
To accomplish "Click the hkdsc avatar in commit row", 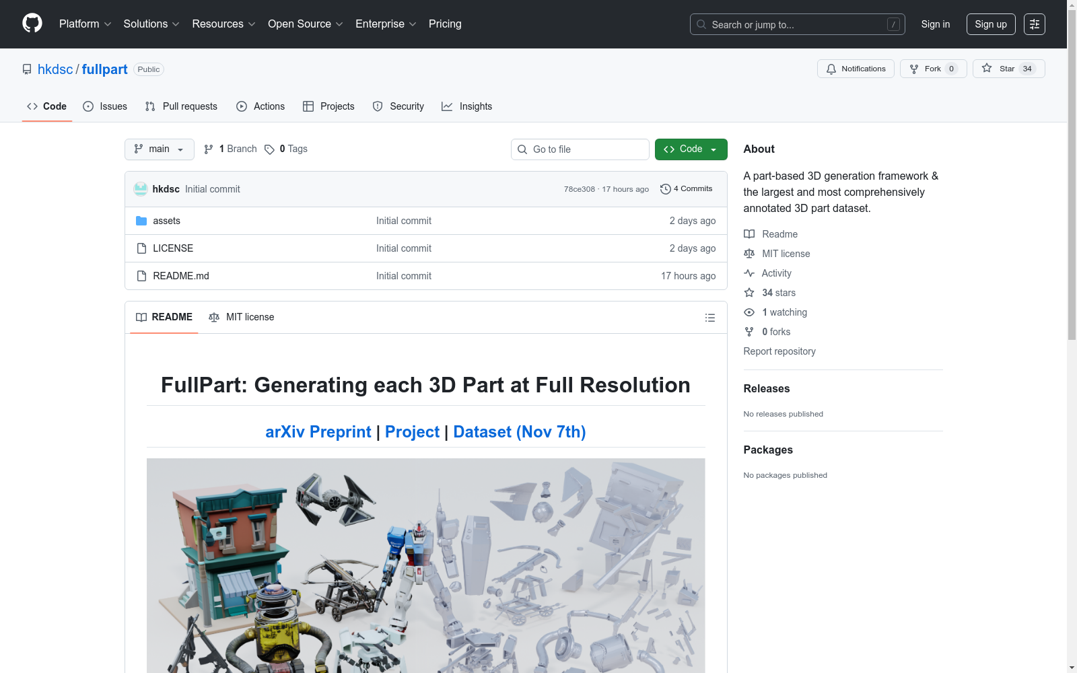I will pyautogui.click(x=141, y=189).
